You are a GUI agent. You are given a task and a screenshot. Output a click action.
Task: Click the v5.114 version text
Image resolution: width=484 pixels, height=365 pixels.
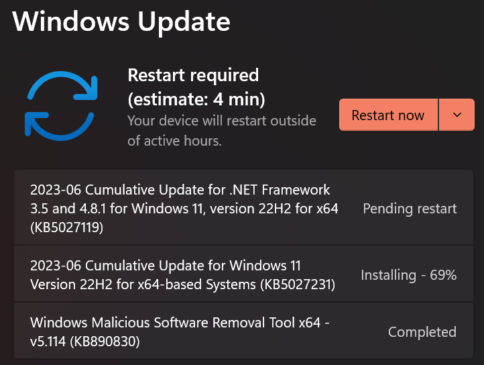[49, 342]
